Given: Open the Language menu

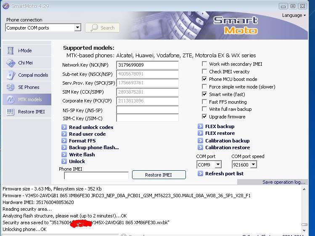Looking at the screenshot, I should 294,15.
